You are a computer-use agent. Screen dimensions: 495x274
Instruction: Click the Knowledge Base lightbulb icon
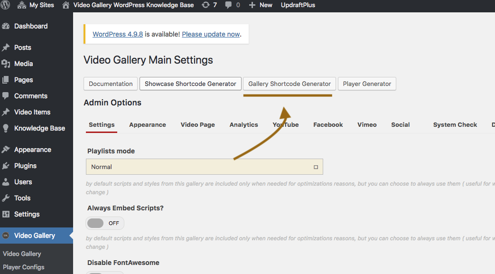[x=6, y=128]
